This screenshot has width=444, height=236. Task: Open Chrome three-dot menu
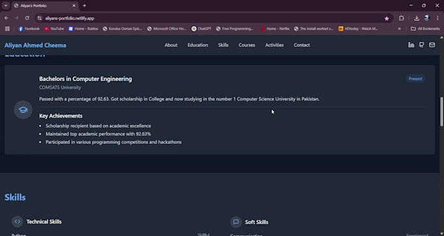(x=437, y=18)
